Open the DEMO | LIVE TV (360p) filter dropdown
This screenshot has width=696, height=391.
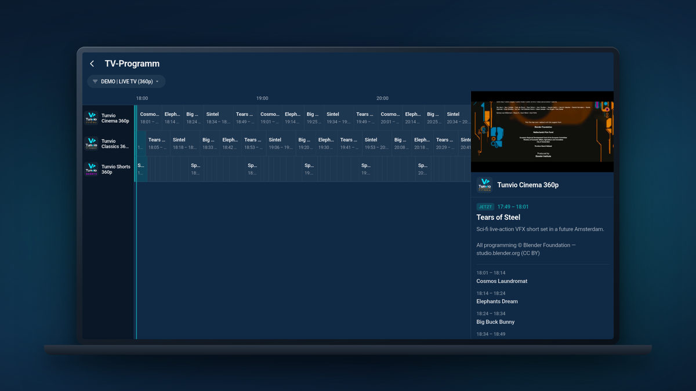(126, 82)
